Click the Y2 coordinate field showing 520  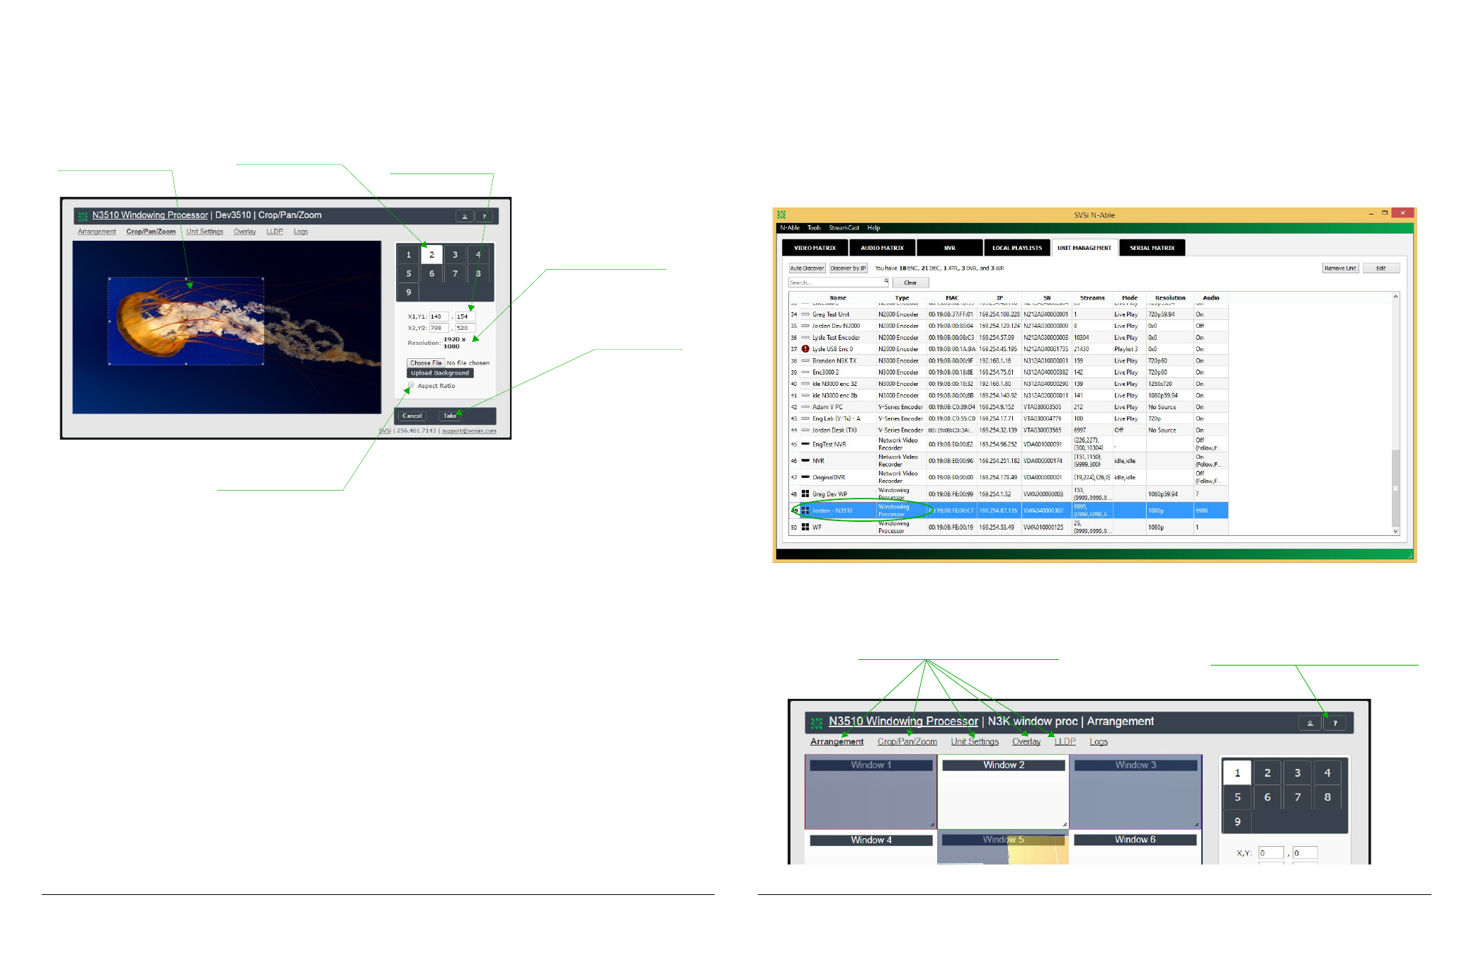tap(465, 328)
